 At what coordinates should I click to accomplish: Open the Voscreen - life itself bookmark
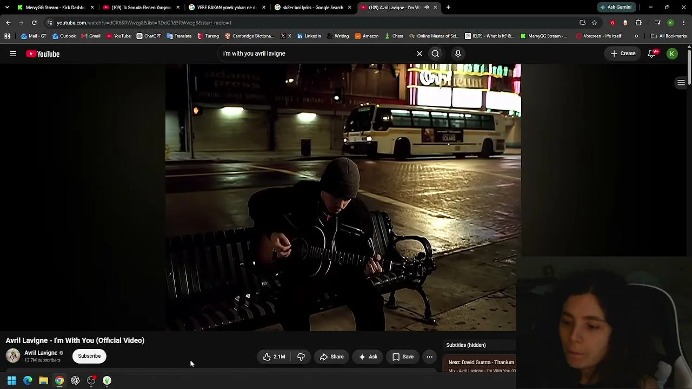click(x=598, y=36)
